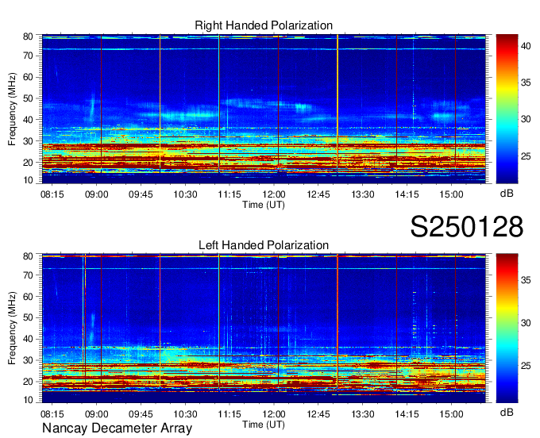This screenshot has height=438, width=540.
Task: Click the 50 MHz tick of left-handed plot
Action: (28, 317)
